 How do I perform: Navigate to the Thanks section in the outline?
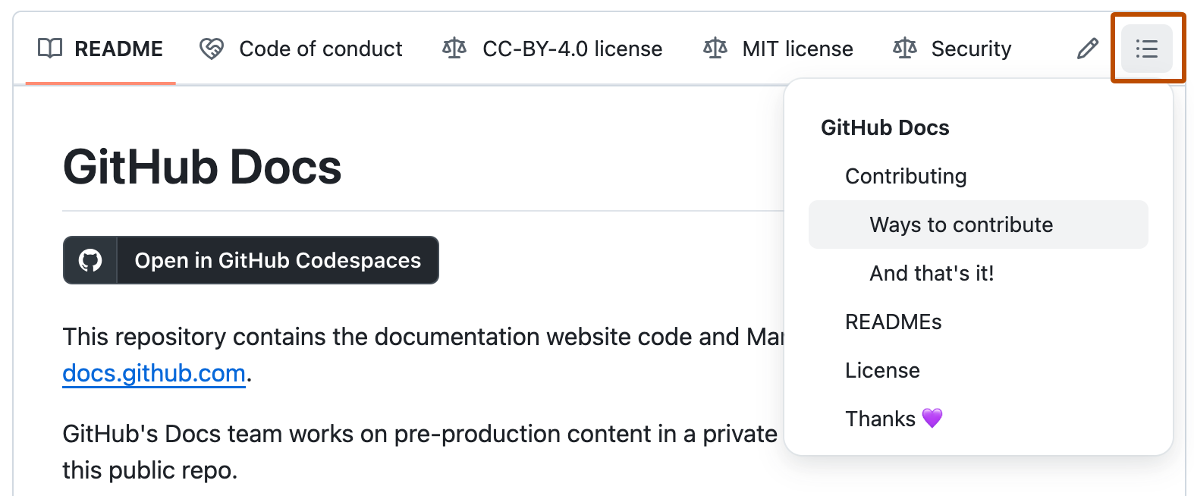pos(894,418)
